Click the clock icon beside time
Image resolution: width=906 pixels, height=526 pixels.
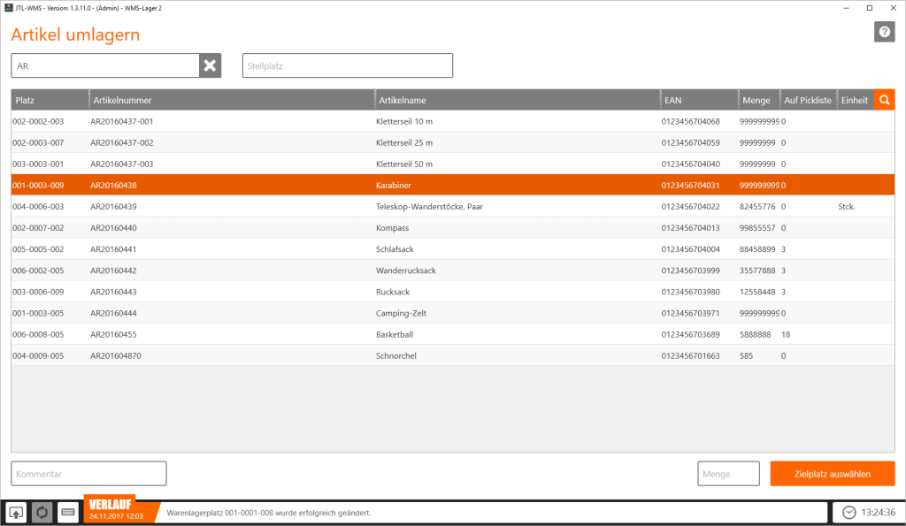pyautogui.click(x=848, y=512)
